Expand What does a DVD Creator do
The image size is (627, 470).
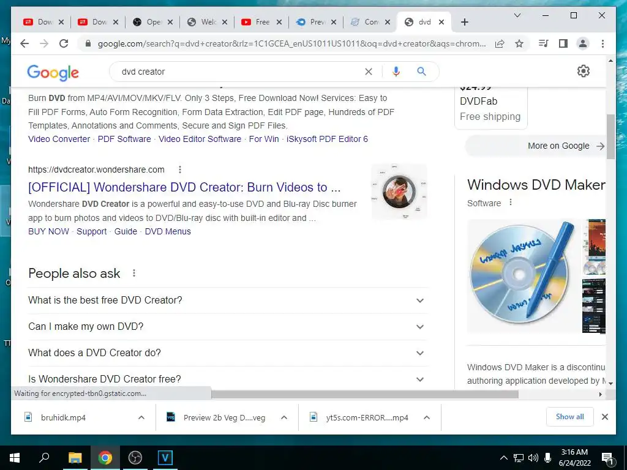(x=228, y=353)
